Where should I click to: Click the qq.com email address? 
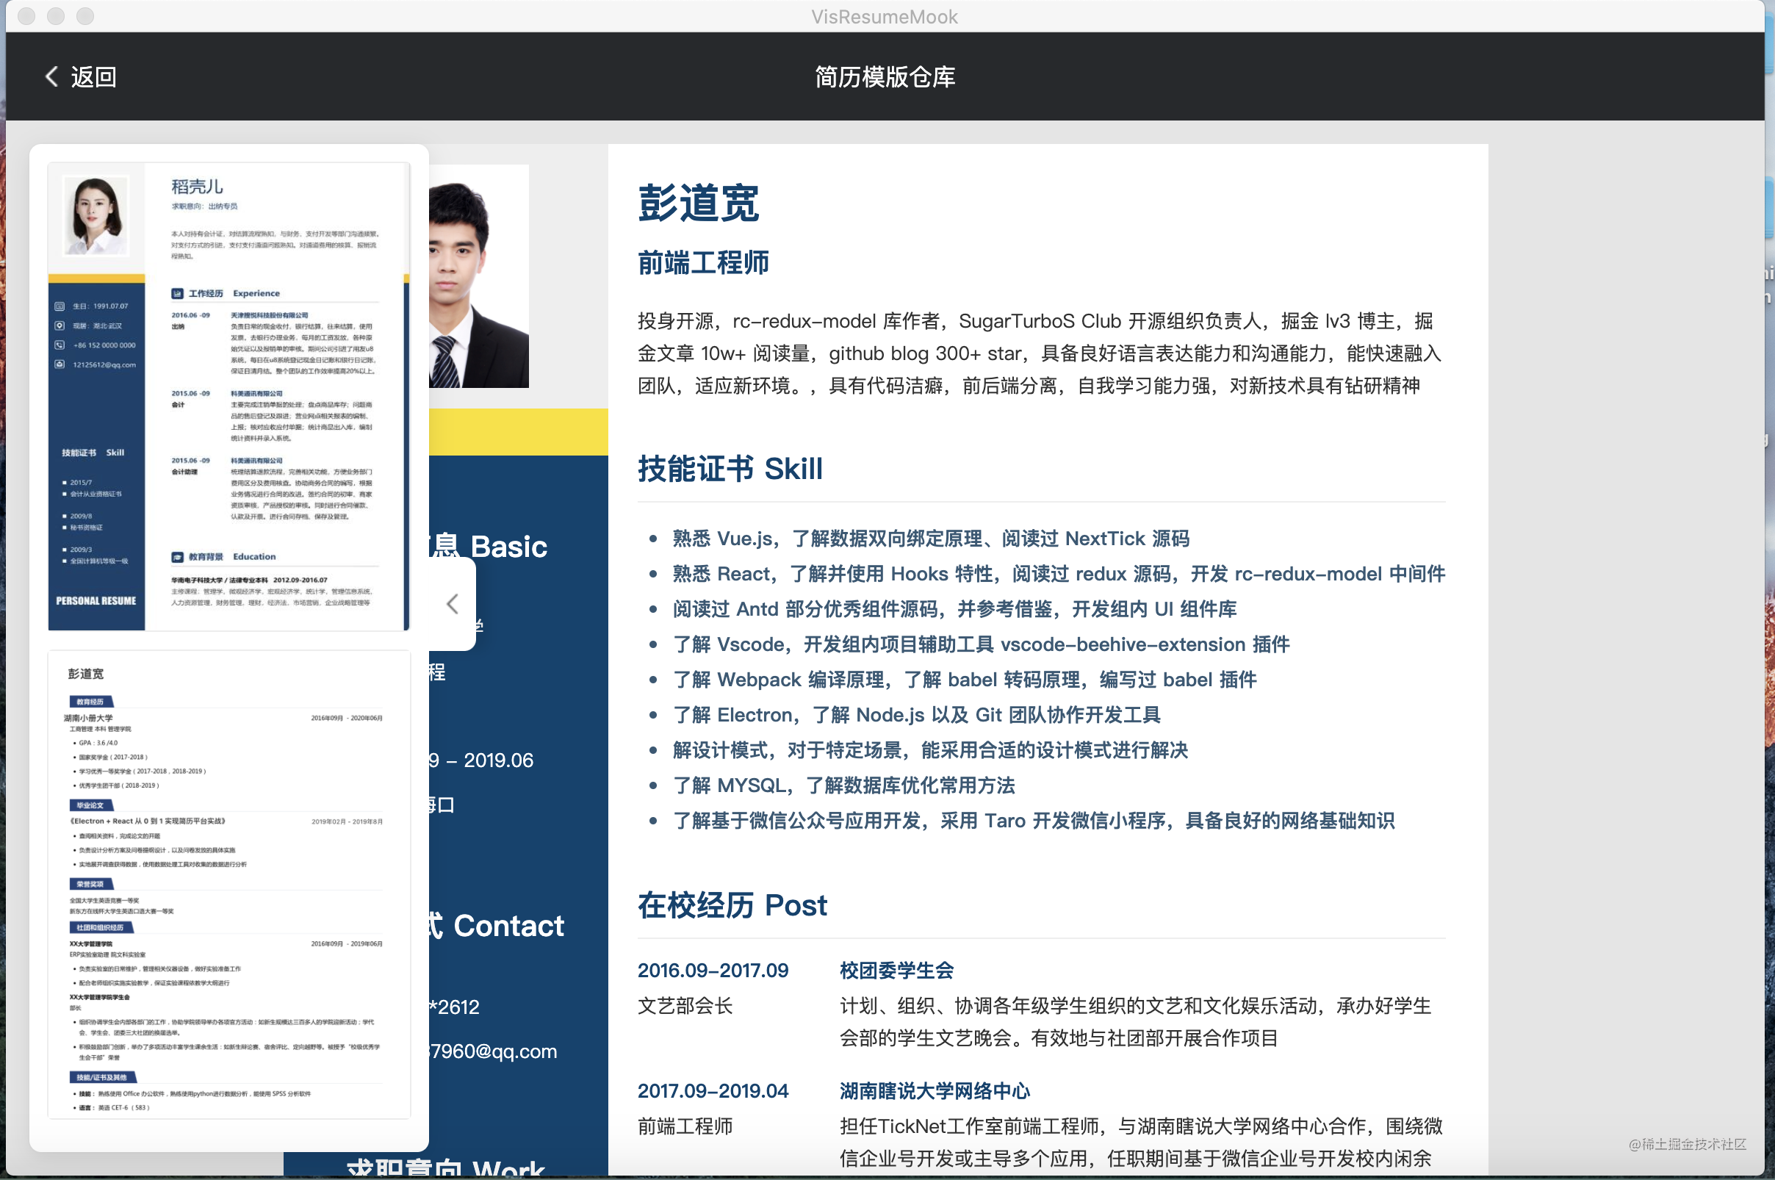(493, 1051)
